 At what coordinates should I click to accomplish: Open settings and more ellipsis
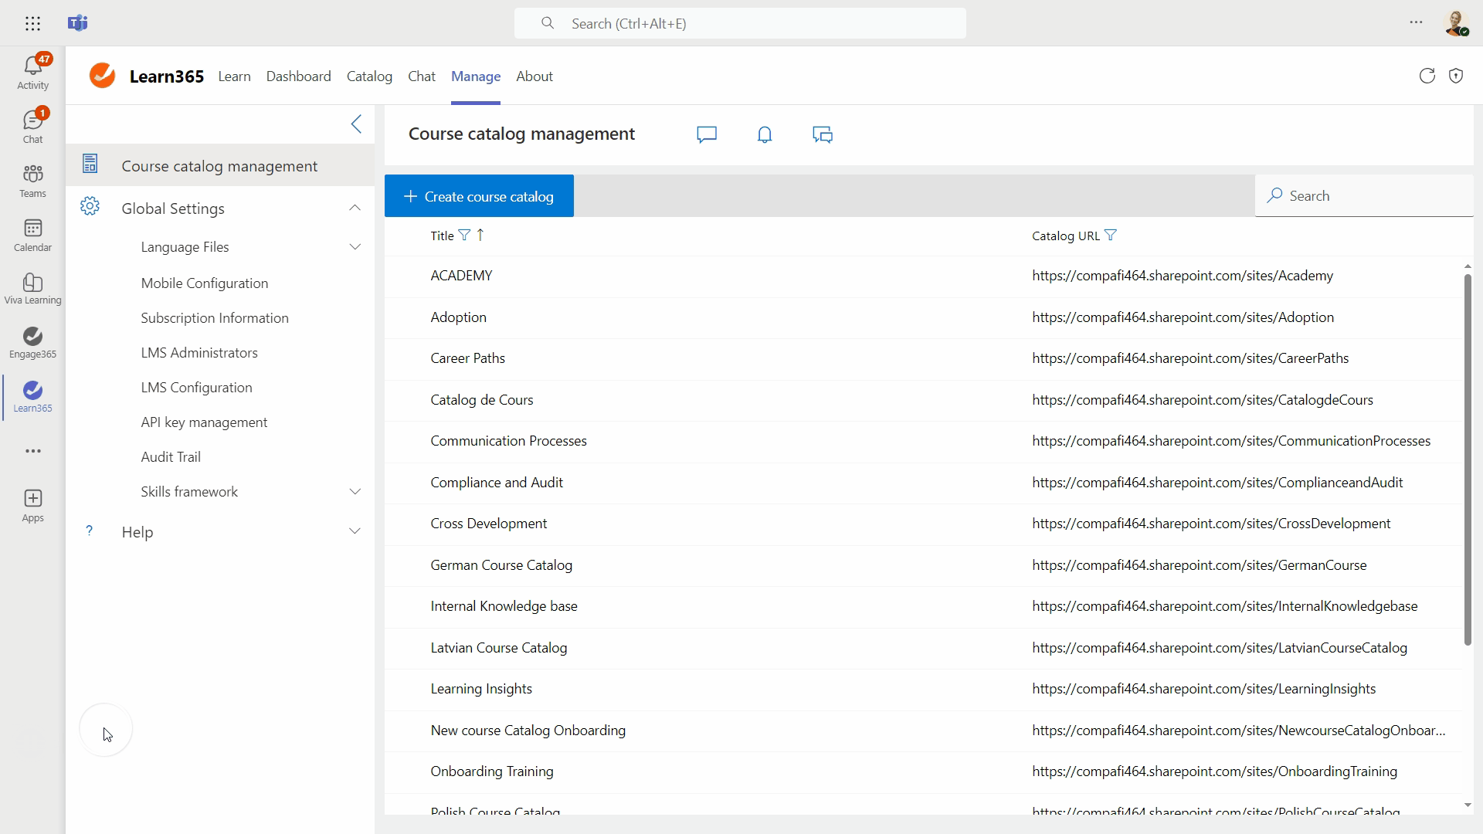[x=1416, y=22]
